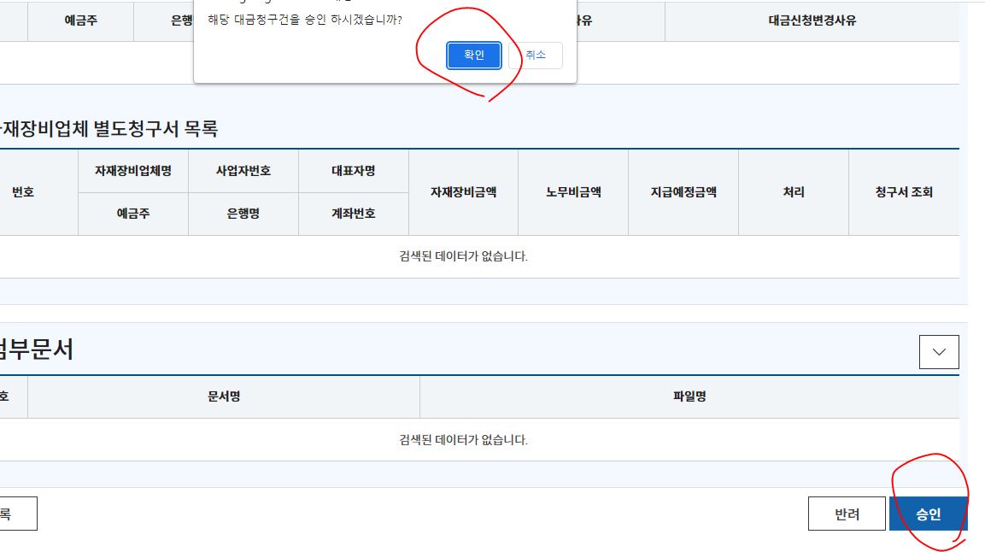Click the 계좌번호 column header

pyautogui.click(x=353, y=214)
